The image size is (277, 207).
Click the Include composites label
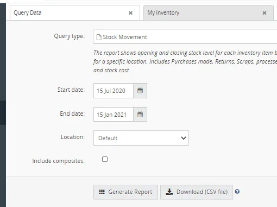pos(59,161)
